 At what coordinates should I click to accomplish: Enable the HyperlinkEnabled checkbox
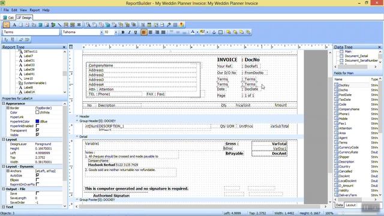click(37, 126)
